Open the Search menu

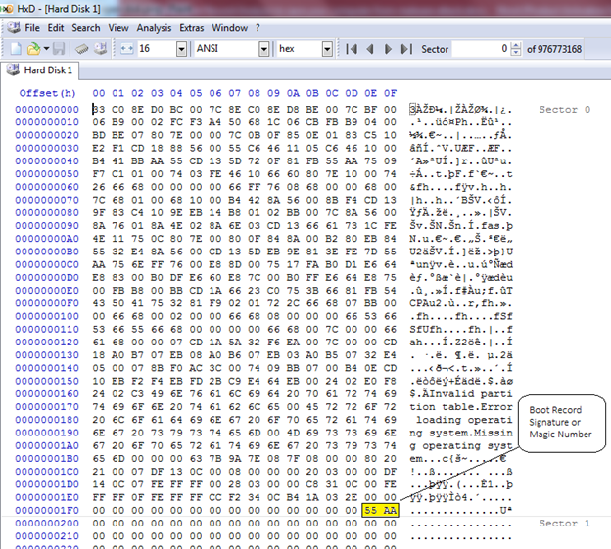(x=86, y=28)
